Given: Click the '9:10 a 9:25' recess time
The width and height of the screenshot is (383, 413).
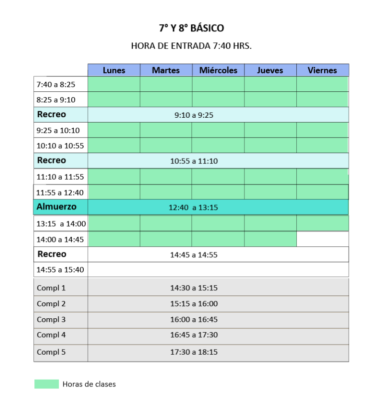Looking at the screenshot, I should click(x=194, y=115).
